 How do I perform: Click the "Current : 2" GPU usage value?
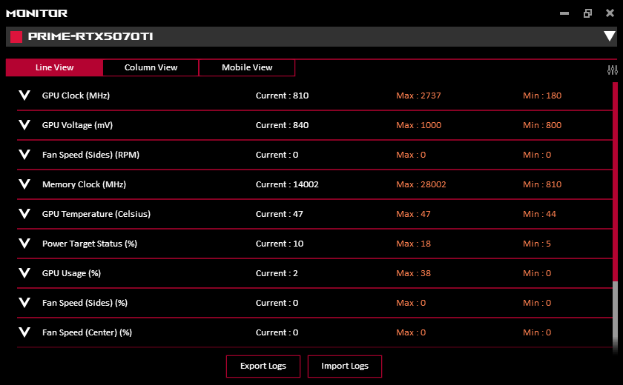277,273
